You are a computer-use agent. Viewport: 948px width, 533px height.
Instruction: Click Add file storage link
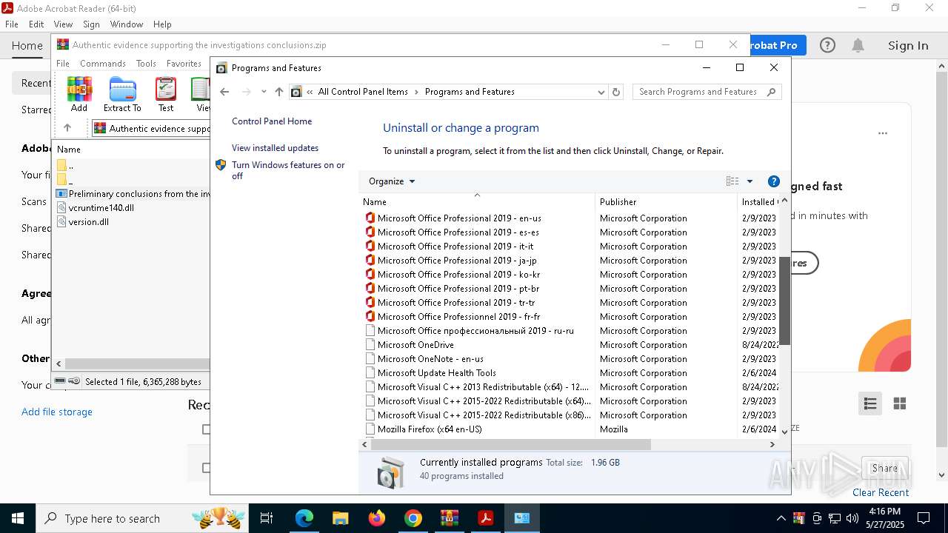pos(57,412)
